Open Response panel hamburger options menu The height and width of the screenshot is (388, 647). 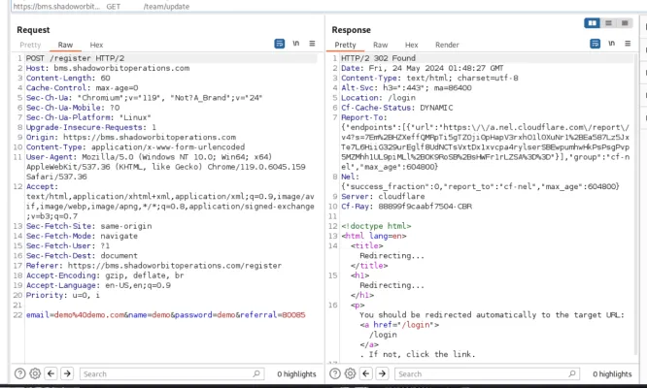(x=627, y=45)
